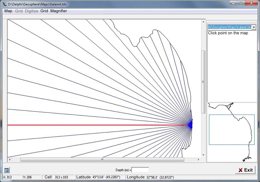Click the application icon in the title bar
The height and width of the screenshot is (182, 260).
[4, 4]
